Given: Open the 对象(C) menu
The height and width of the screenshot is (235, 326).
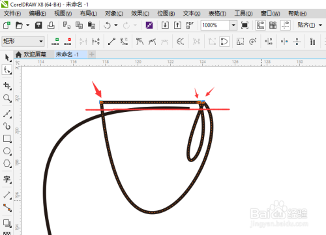Looking at the screenshot, I should 114,14.
